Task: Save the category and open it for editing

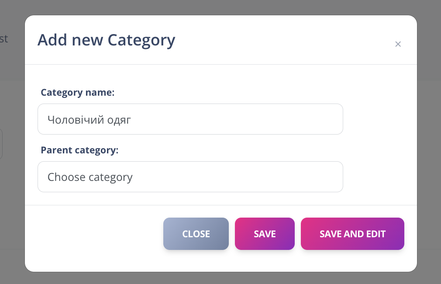Action: [352, 234]
